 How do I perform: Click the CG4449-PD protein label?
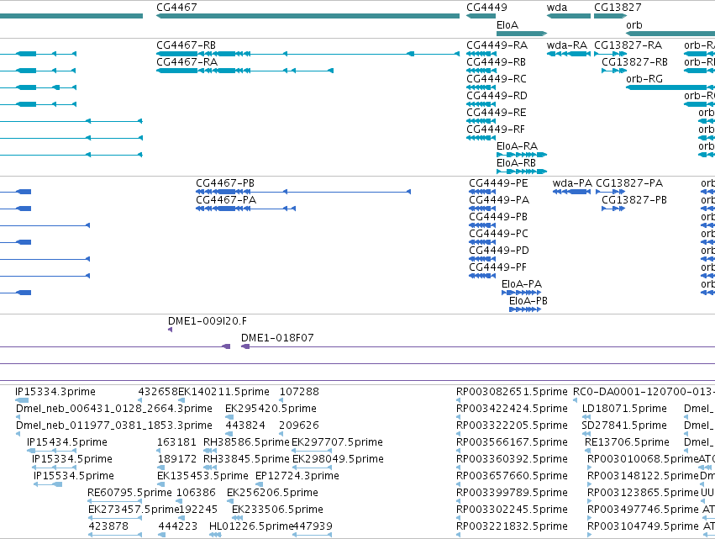tap(499, 251)
